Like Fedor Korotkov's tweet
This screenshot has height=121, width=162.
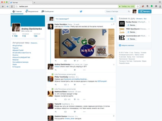[75, 61]
